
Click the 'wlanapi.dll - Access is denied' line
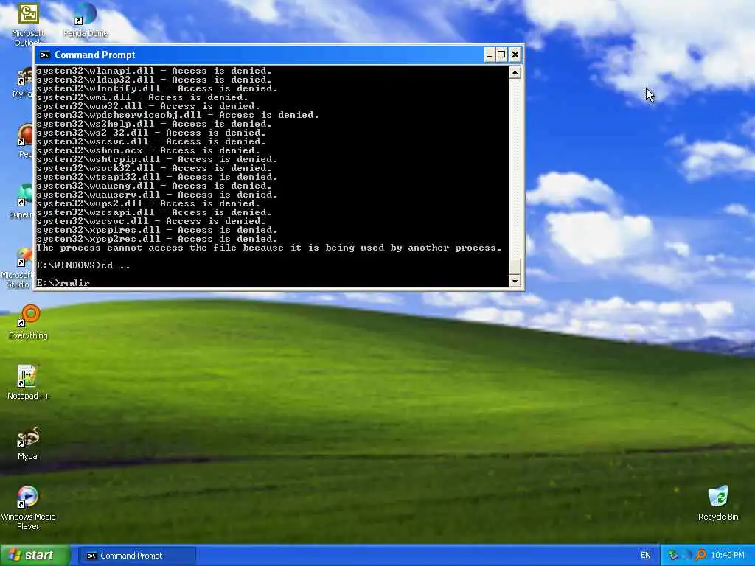point(154,71)
